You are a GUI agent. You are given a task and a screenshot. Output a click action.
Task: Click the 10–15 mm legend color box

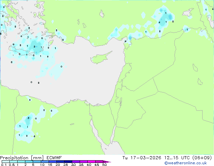point(45,162)
